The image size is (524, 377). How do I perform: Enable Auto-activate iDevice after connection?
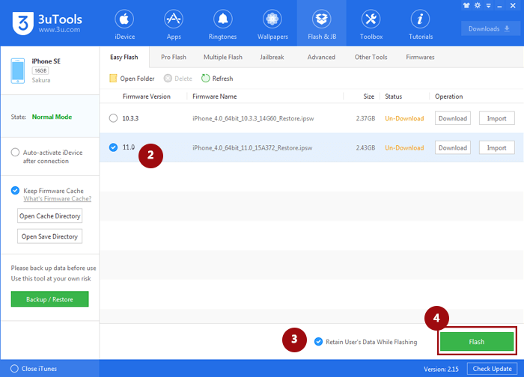pos(16,152)
